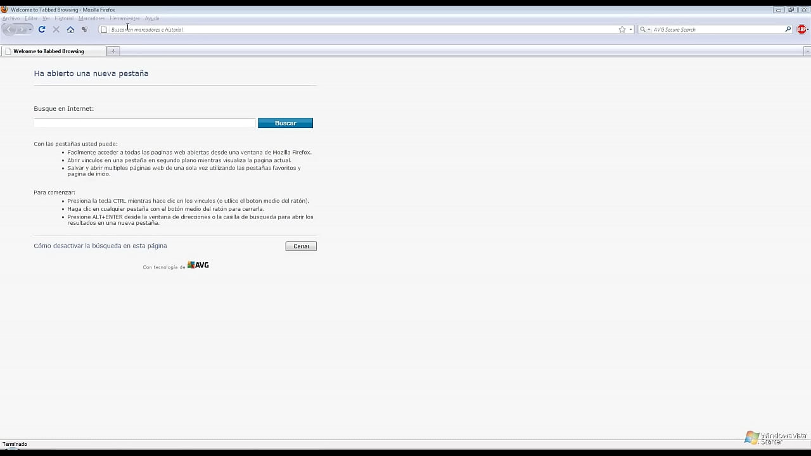Open link about deactivating search on this page

(100, 246)
